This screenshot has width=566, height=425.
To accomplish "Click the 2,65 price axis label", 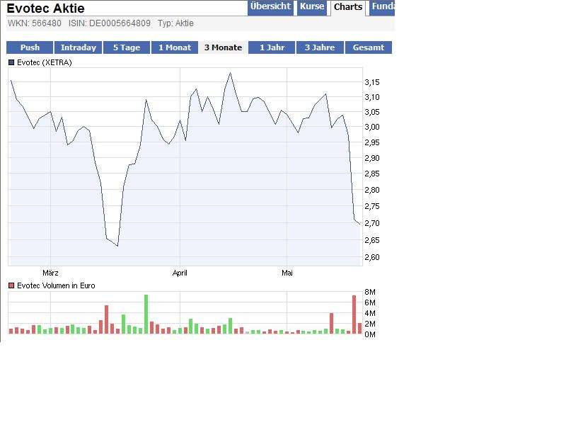I will tap(372, 240).
